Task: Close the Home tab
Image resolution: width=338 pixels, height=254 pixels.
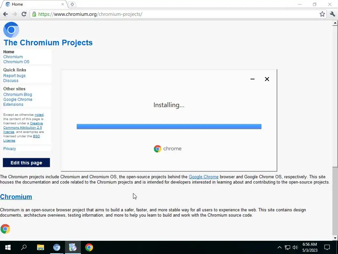Action: [62, 4]
